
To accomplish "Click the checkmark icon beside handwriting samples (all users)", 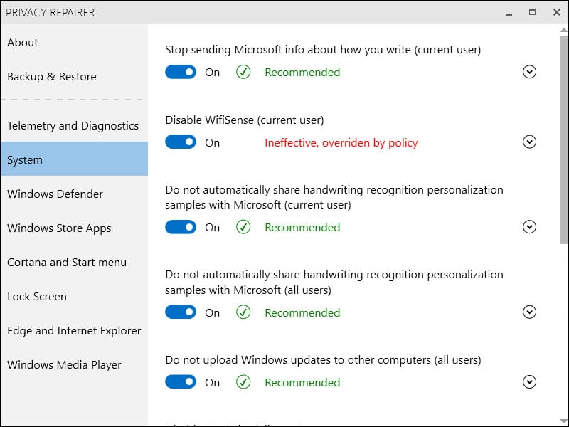I will [243, 312].
